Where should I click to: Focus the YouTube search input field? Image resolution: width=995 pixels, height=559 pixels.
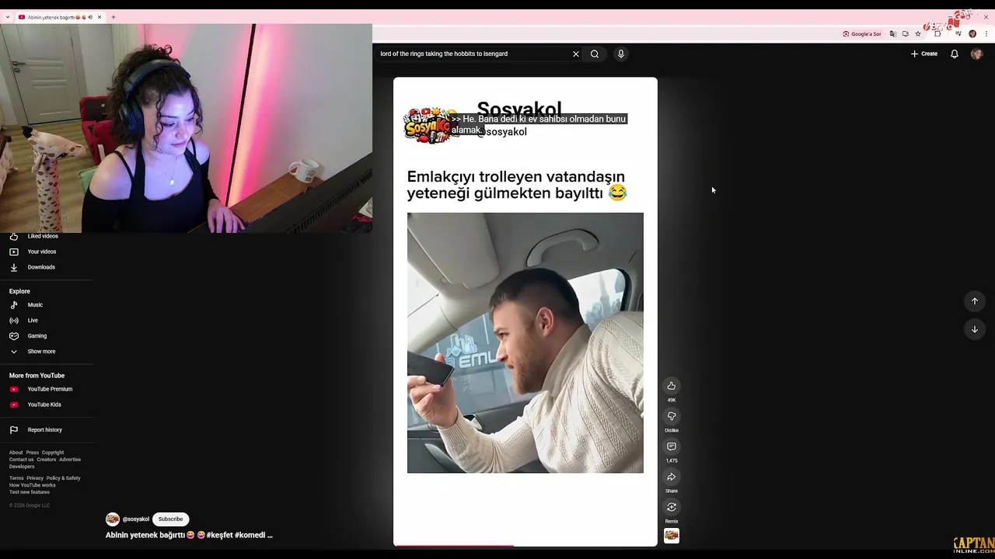click(x=473, y=54)
